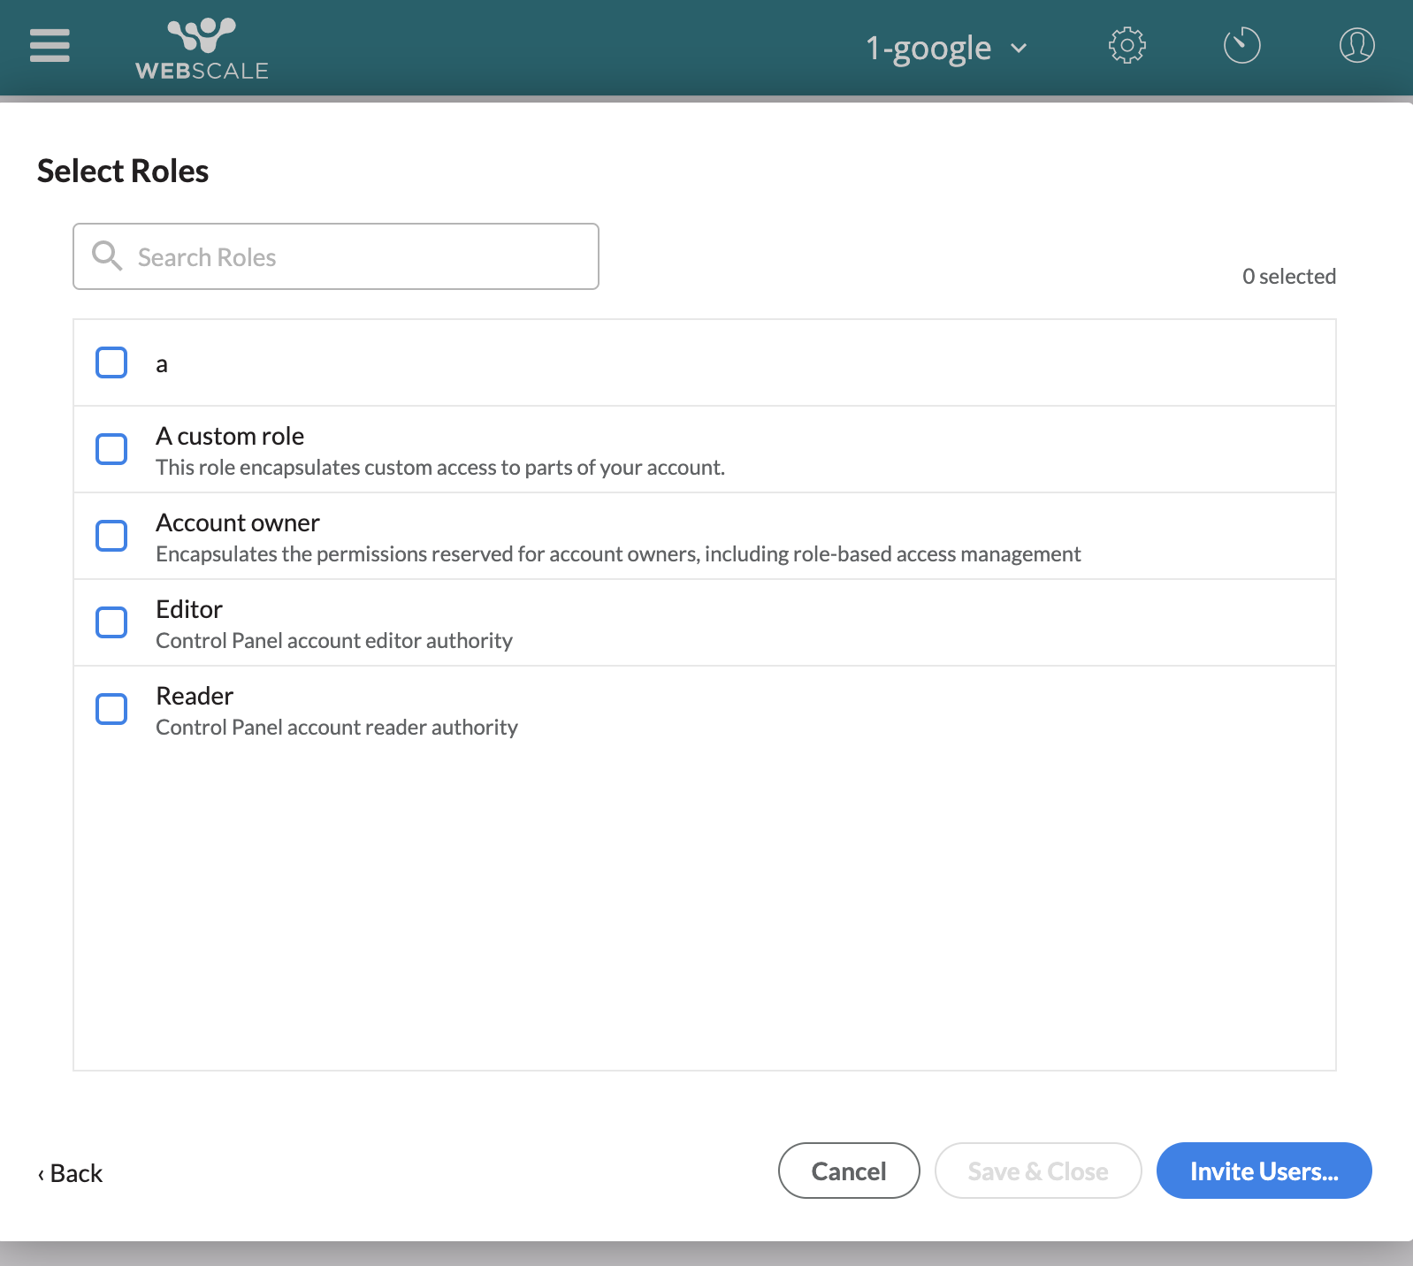
Task: Click the Editor role title text
Action: [x=189, y=609]
